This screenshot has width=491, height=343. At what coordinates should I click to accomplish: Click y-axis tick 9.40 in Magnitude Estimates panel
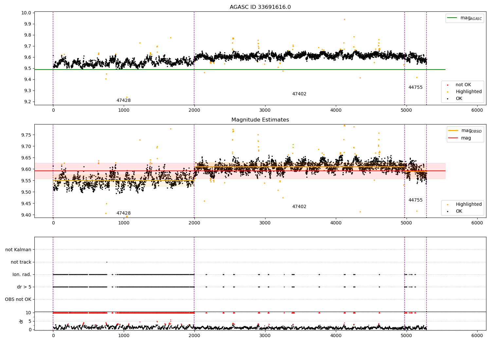click(x=26, y=215)
